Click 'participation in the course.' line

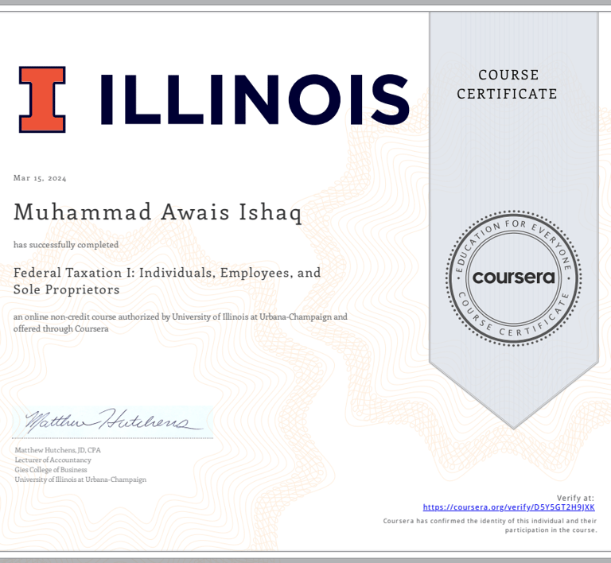551,530
